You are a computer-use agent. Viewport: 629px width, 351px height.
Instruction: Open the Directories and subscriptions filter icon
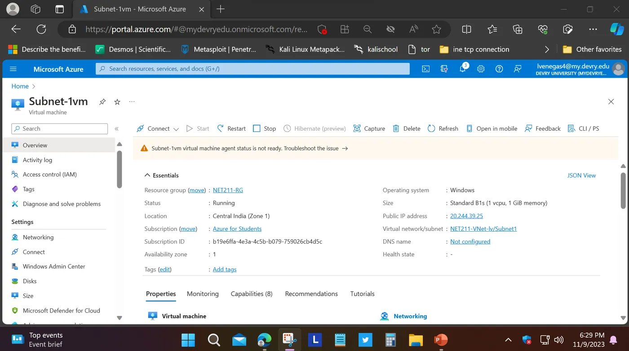pos(444,69)
